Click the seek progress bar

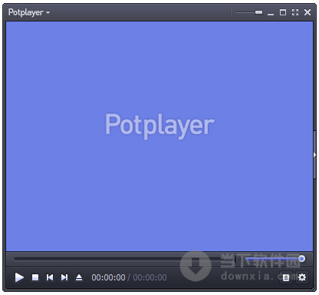tap(124, 259)
